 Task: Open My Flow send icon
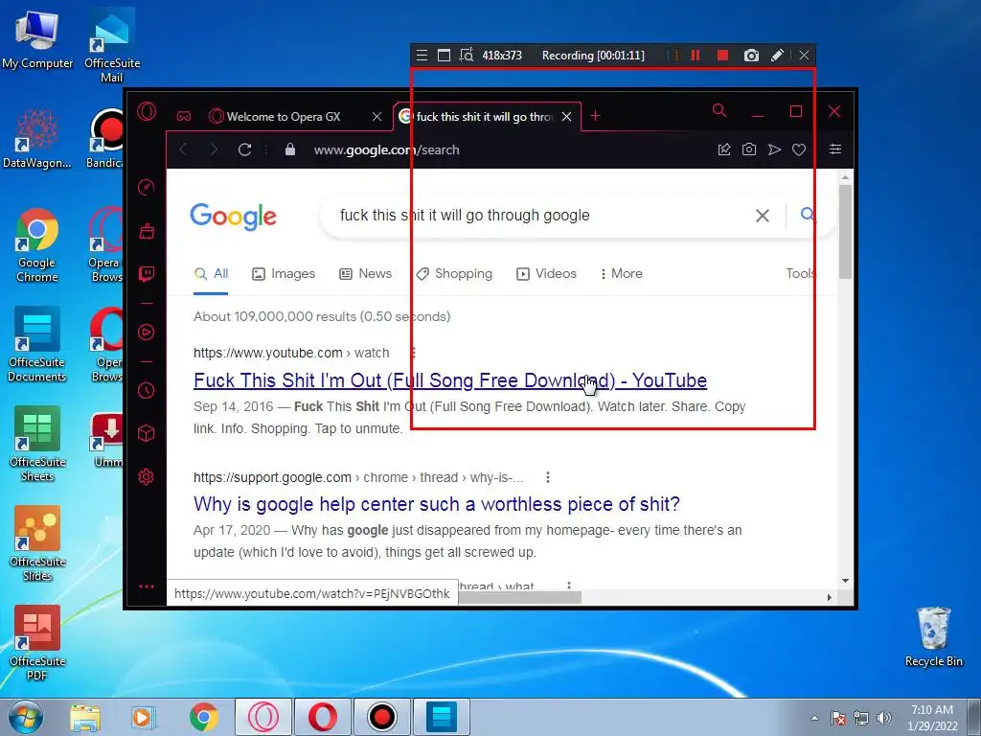[x=774, y=149]
